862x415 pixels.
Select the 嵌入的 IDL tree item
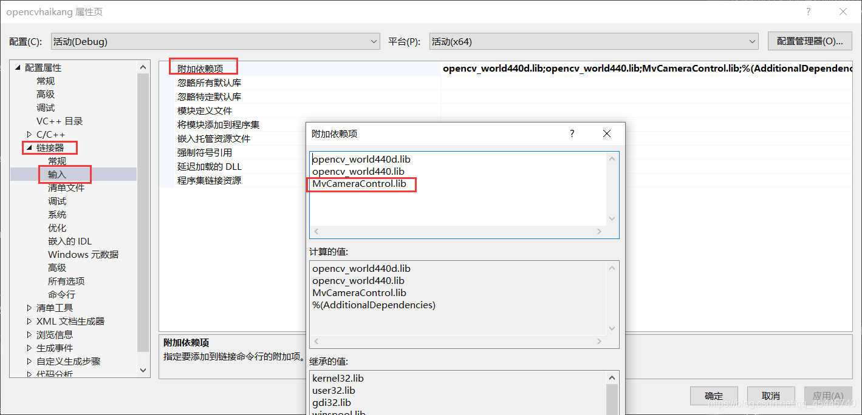70,241
